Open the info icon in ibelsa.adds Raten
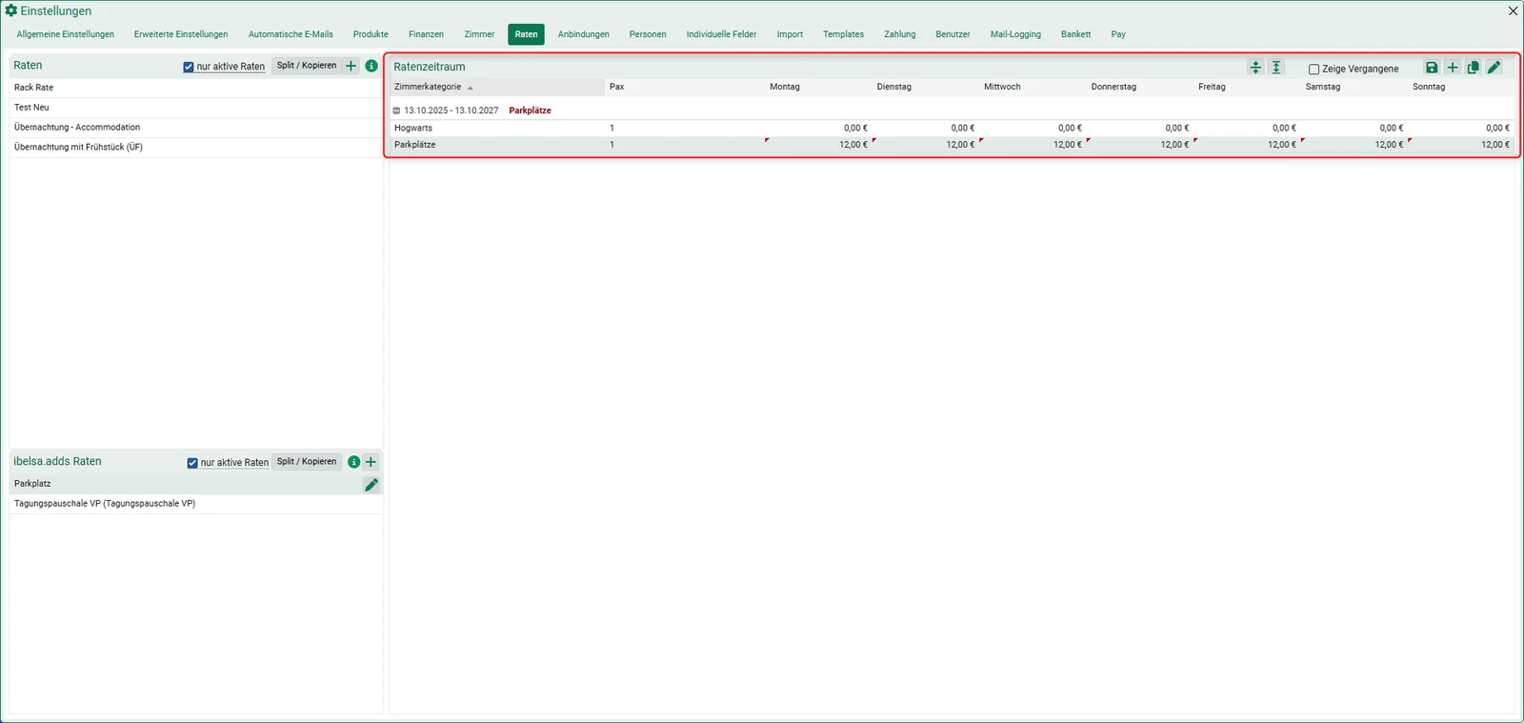Screen dimensions: 1524x723 click(354, 462)
